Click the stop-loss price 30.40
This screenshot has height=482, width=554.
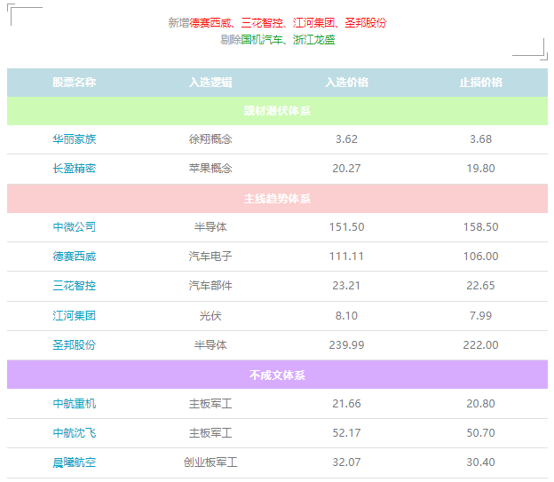480,462
